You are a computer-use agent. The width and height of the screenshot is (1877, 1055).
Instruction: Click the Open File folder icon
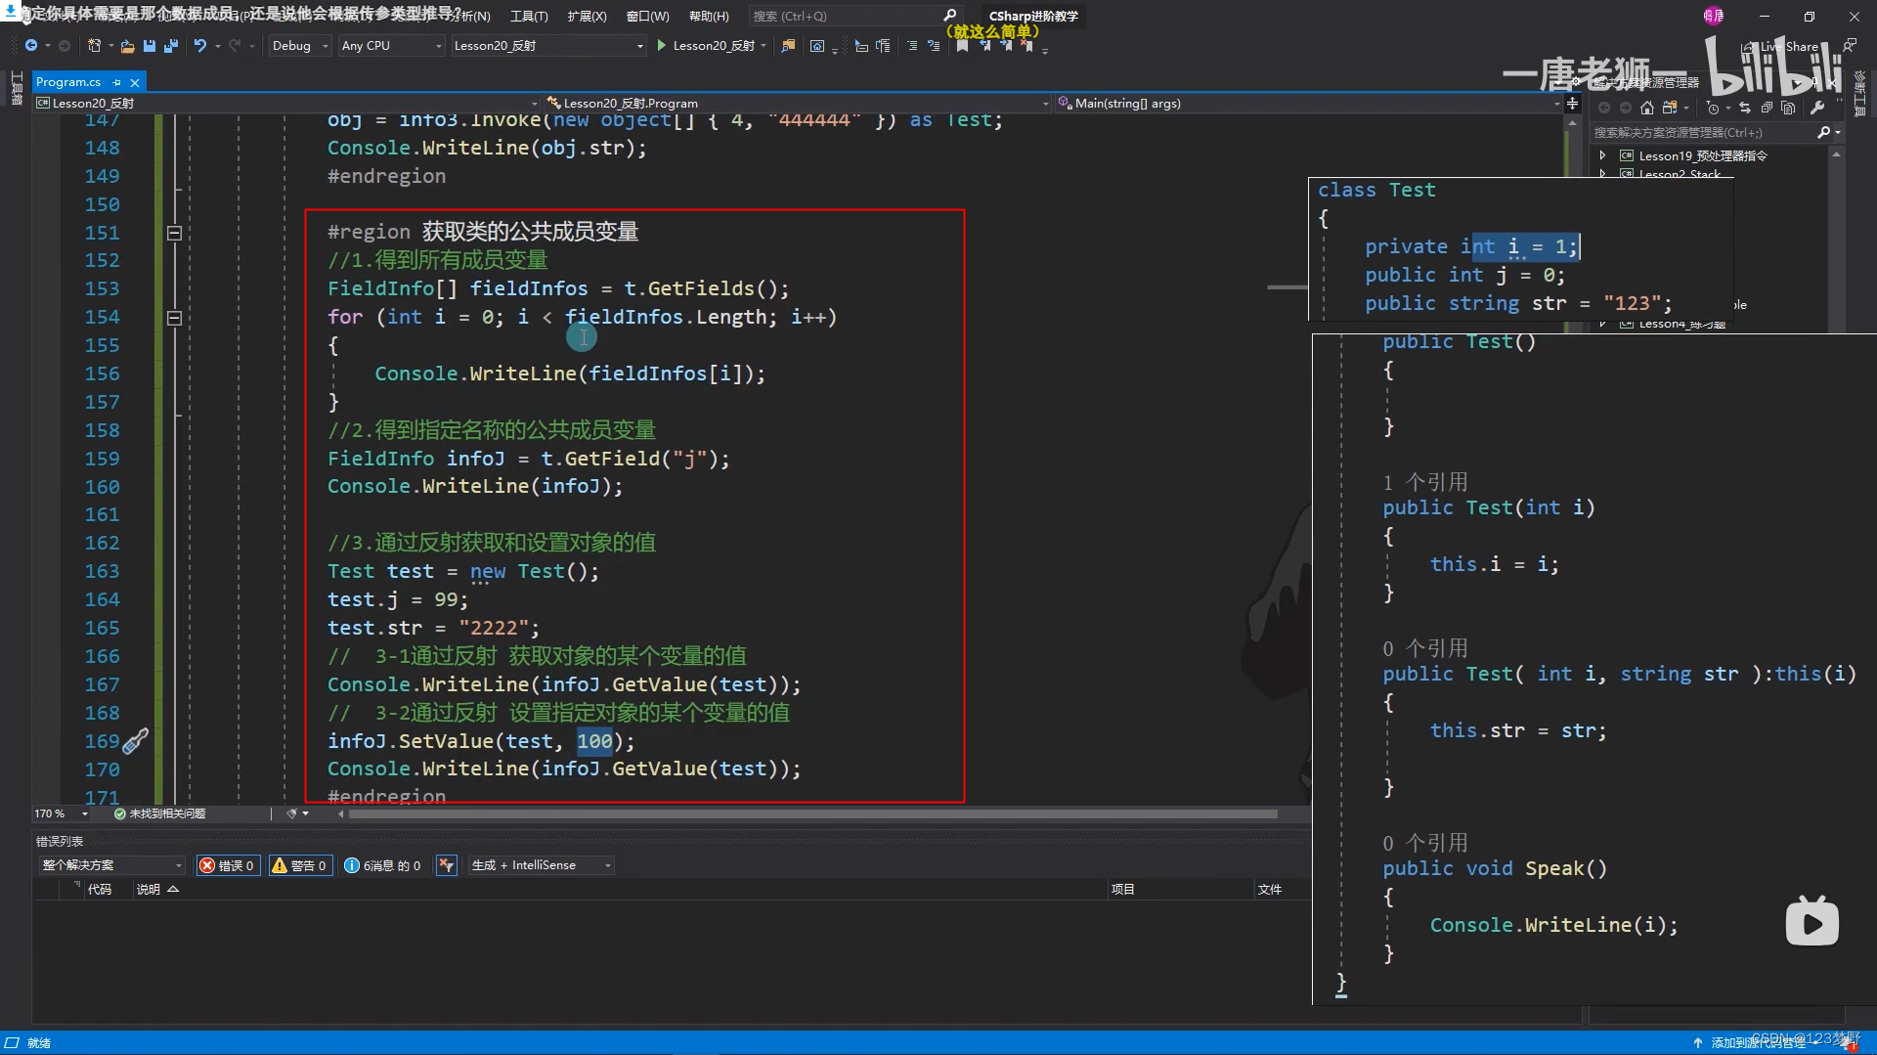pyautogui.click(x=127, y=46)
